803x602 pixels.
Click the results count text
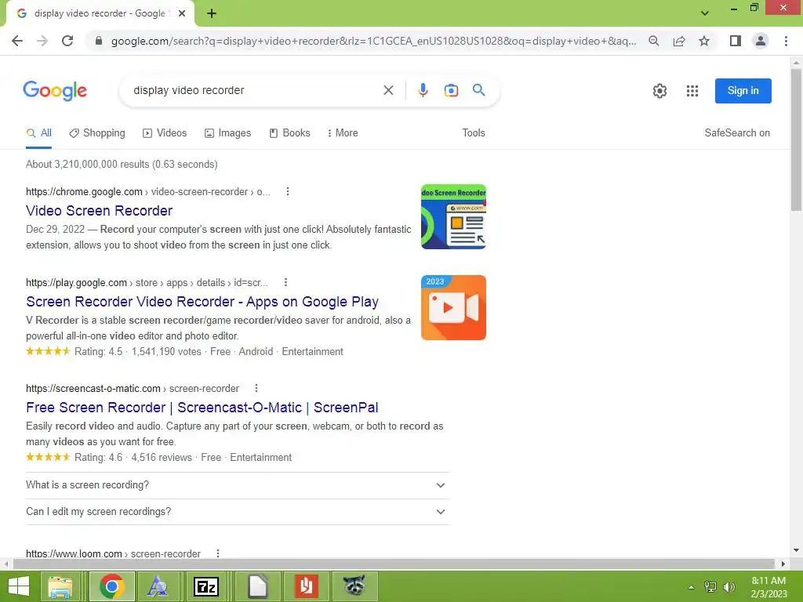(122, 165)
